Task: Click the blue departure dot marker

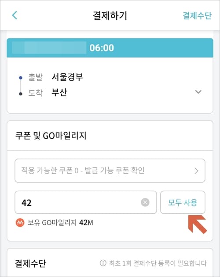Action: [21, 78]
